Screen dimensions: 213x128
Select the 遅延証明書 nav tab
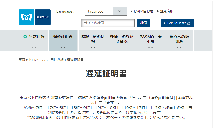coord(63,41)
